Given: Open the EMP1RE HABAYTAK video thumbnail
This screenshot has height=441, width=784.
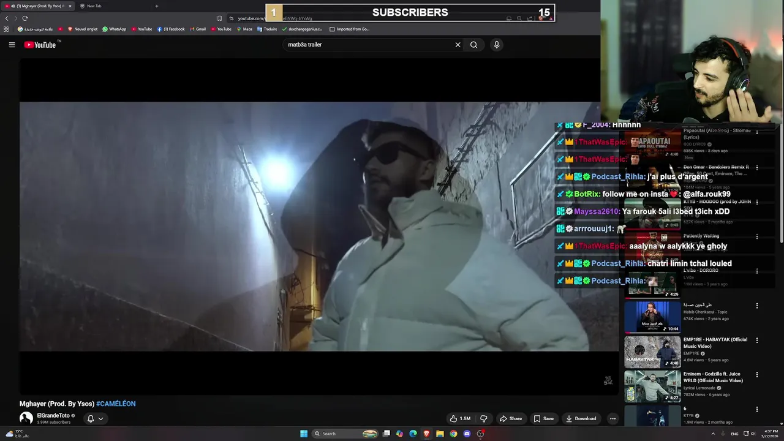Looking at the screenshot, I should coord(652,352).
